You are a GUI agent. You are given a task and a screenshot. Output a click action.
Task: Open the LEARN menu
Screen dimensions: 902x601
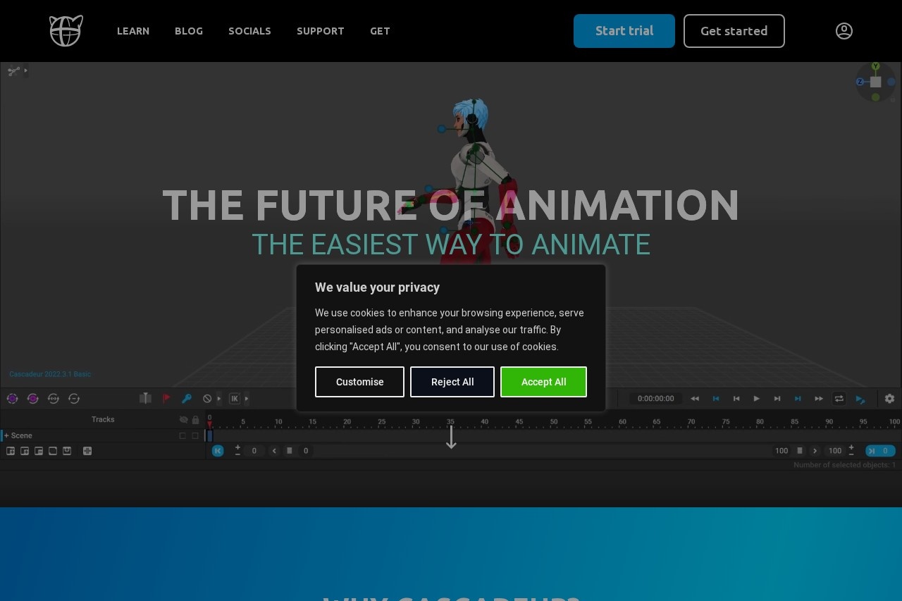pyautogui.click(x=133, y=31)
